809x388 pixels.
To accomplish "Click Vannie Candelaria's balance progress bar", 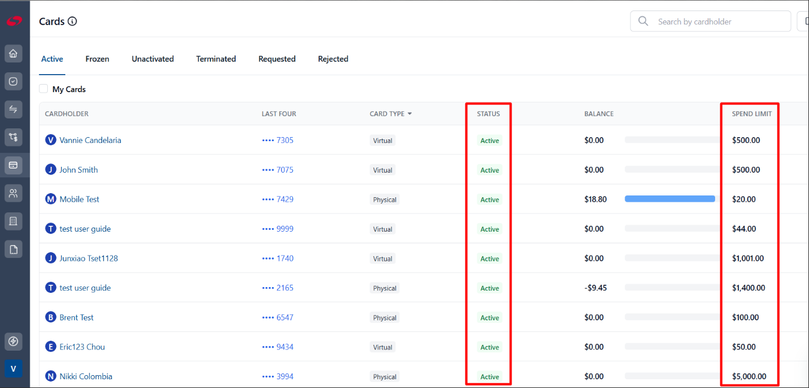I will (x=673, y=140).
